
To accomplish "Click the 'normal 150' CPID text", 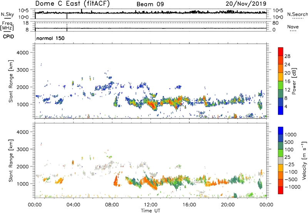I will tap(50, 38).
